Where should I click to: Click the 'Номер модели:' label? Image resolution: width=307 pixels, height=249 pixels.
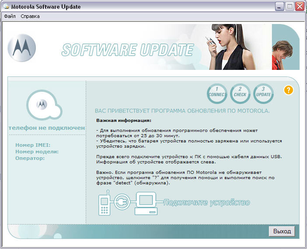click(37, 152)
